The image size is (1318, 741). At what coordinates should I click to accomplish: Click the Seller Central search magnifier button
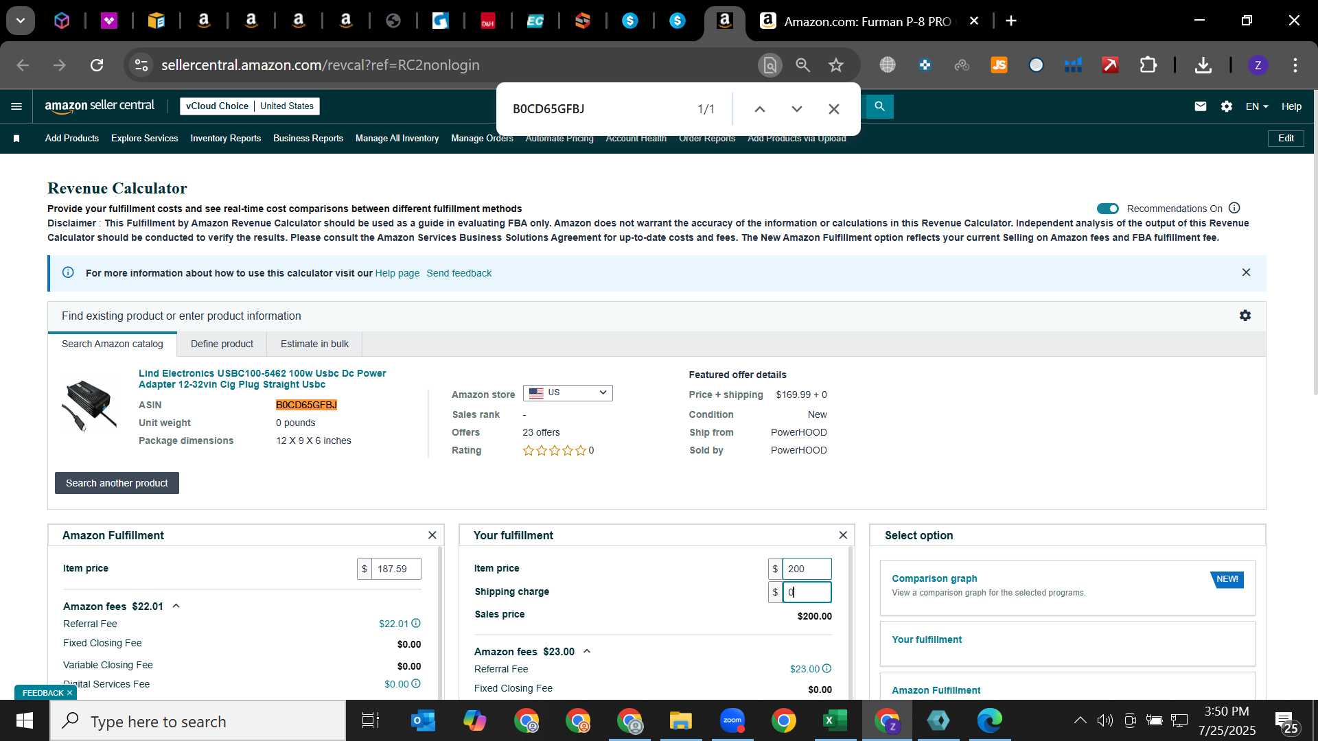[879, 106]
